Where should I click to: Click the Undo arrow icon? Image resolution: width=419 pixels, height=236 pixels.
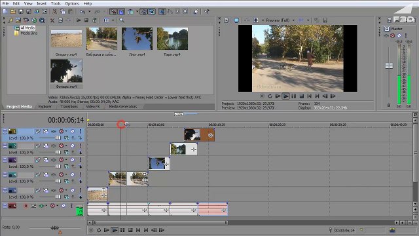pyautogui.click(x=82, y=12)
